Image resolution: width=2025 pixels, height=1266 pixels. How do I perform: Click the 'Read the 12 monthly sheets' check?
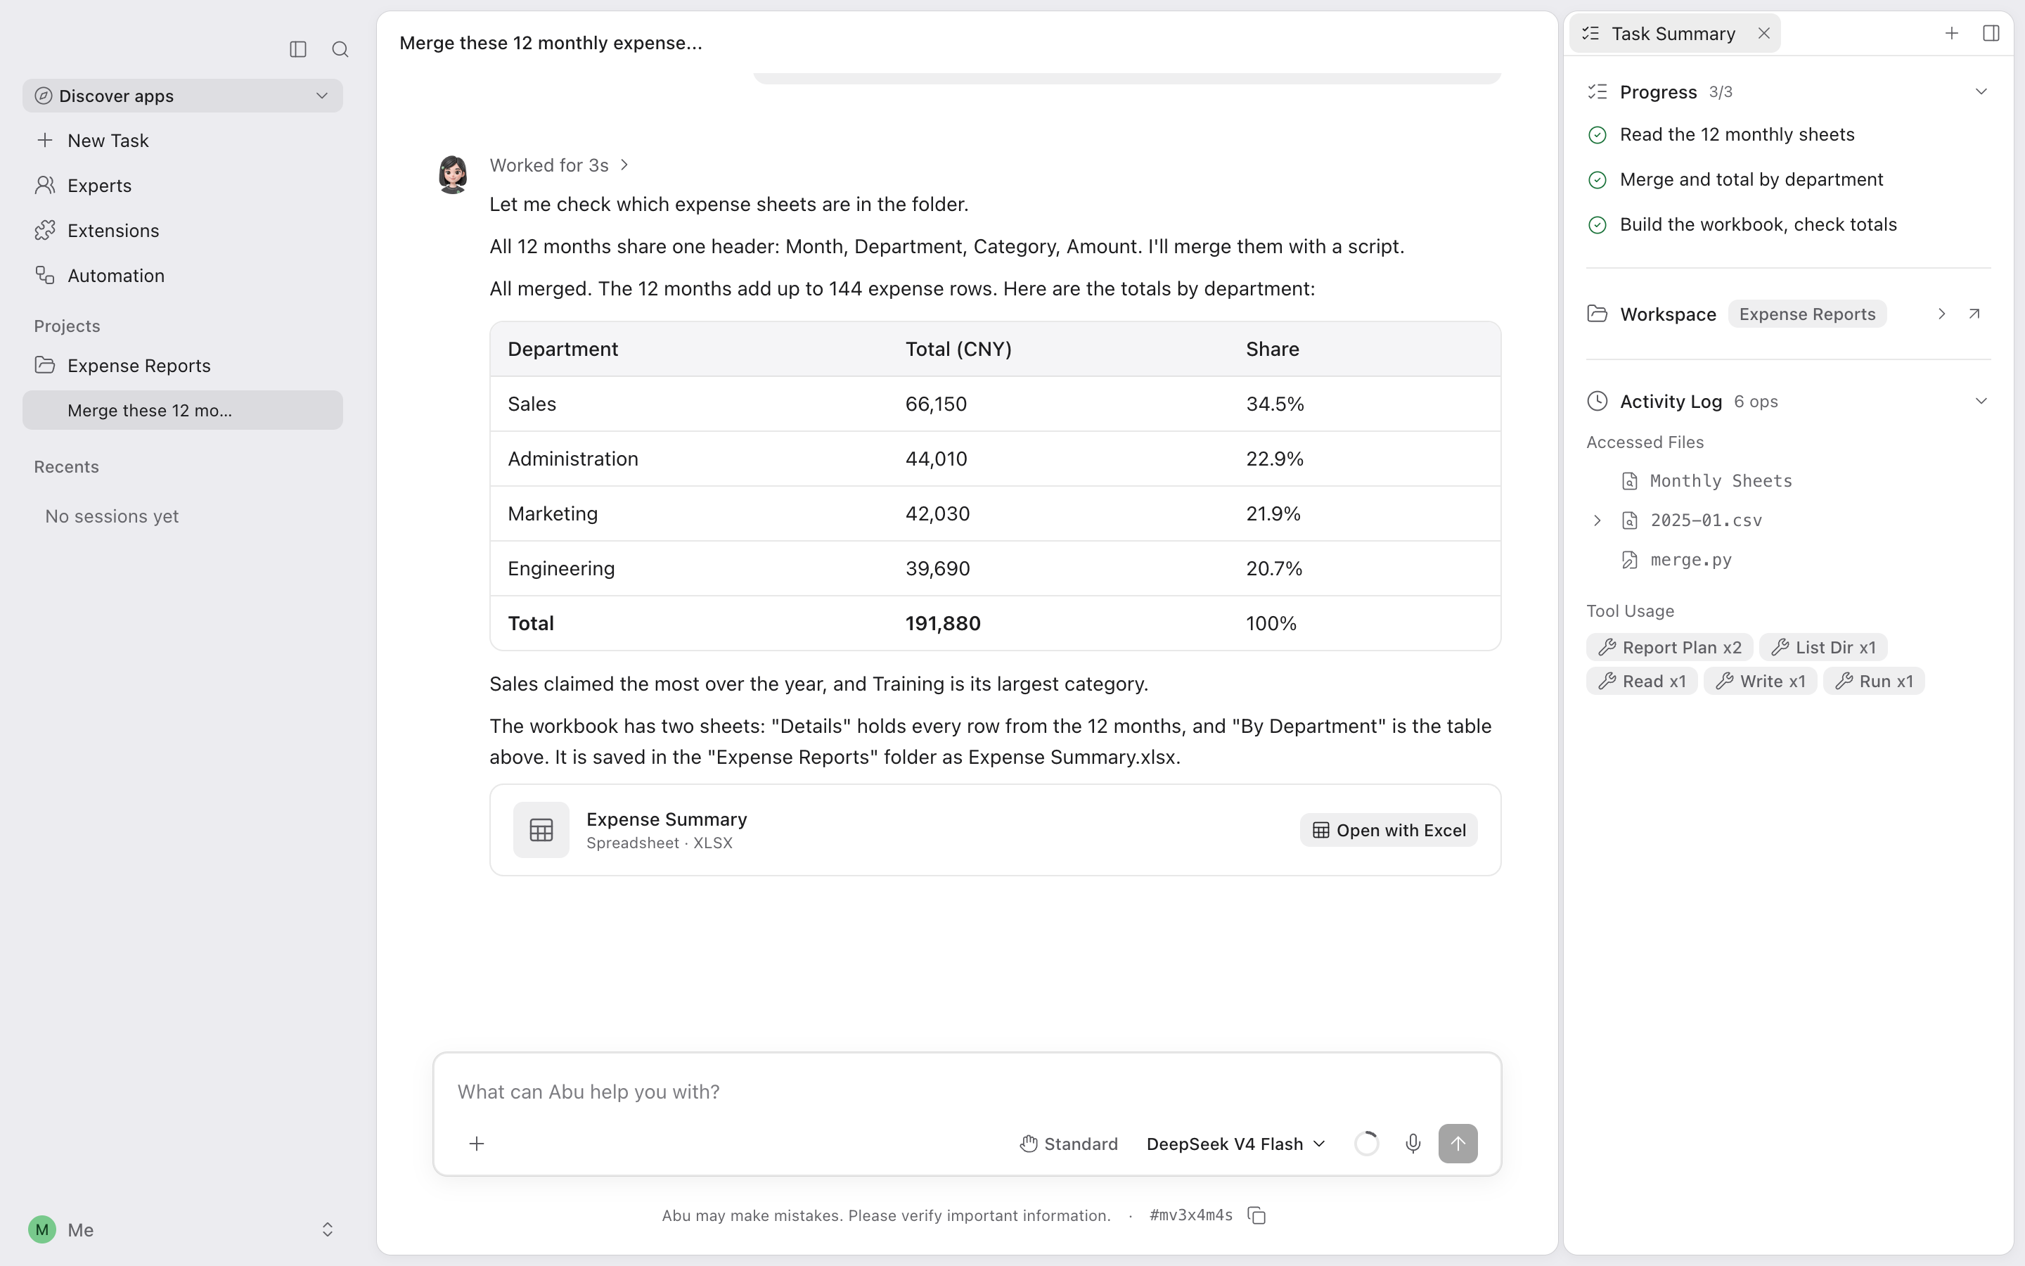pyautogui.click(x=1597, y=135)
